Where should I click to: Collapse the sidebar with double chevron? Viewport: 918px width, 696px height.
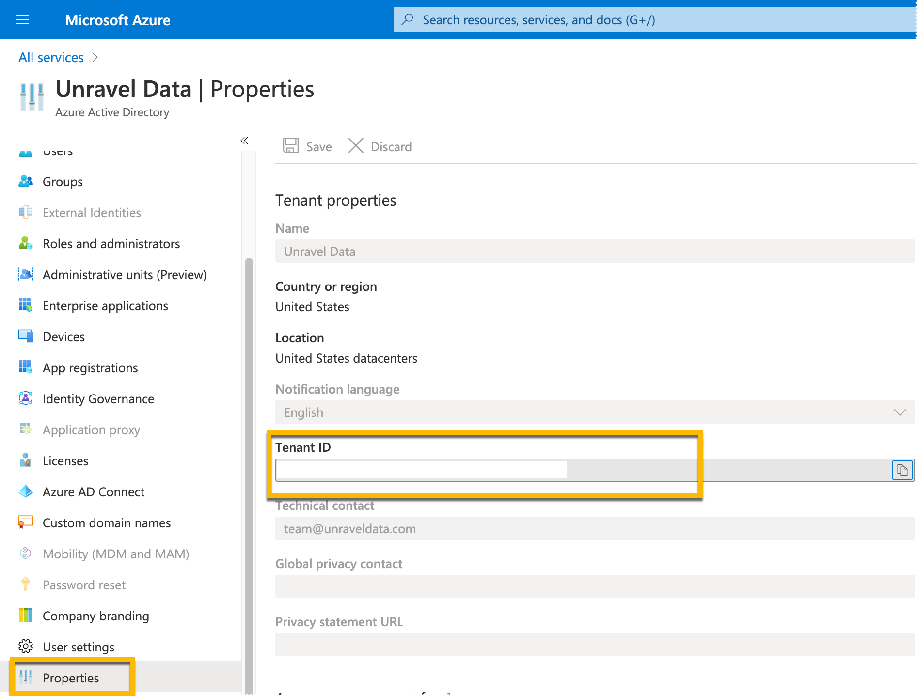point(244,141)
